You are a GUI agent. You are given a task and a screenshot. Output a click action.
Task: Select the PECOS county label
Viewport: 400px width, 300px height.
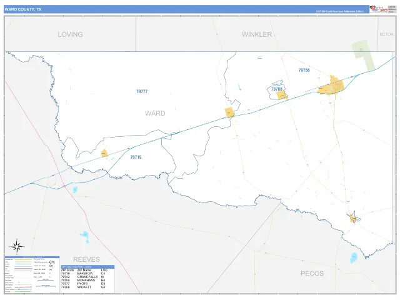(x=312, y=274)
